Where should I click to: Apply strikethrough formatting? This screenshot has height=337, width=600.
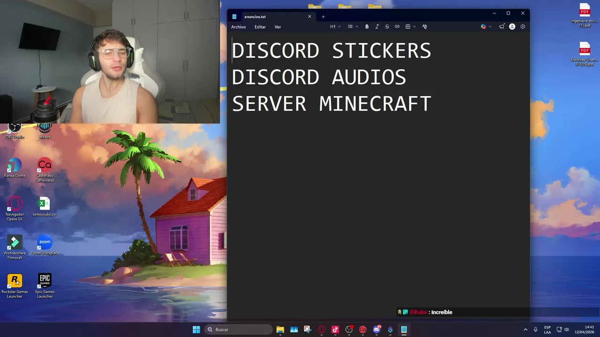[387, 27]
